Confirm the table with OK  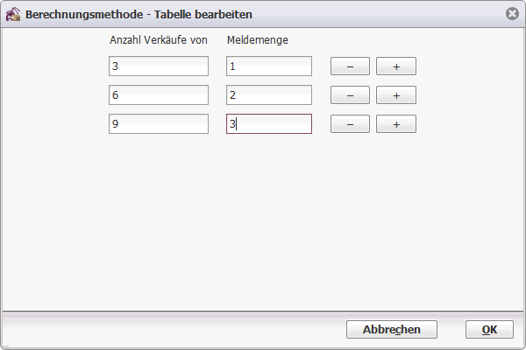click(x=489, y=330)
